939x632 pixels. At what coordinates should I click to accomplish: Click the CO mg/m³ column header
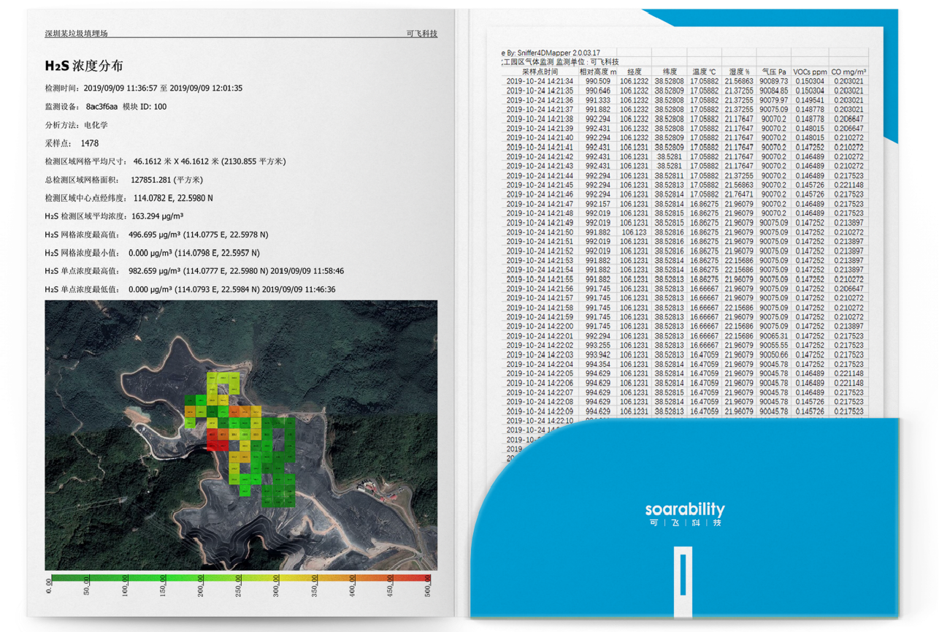pos(848,72)
